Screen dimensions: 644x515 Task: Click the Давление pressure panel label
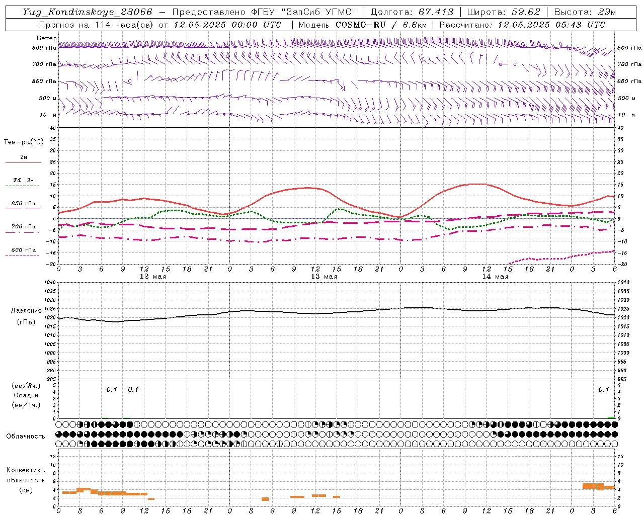26,311
